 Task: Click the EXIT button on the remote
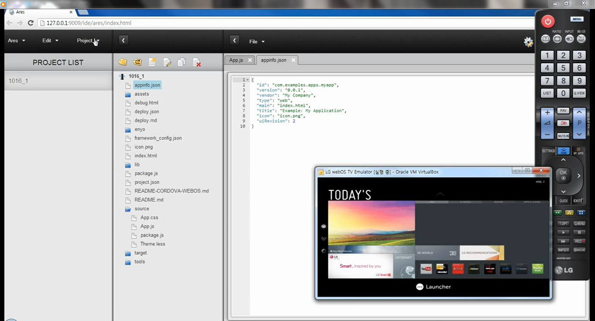coord(578,201)
